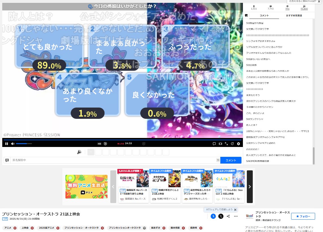Open 異世界転生したらドゲンジャーズだった件 card

coord(197,187)
